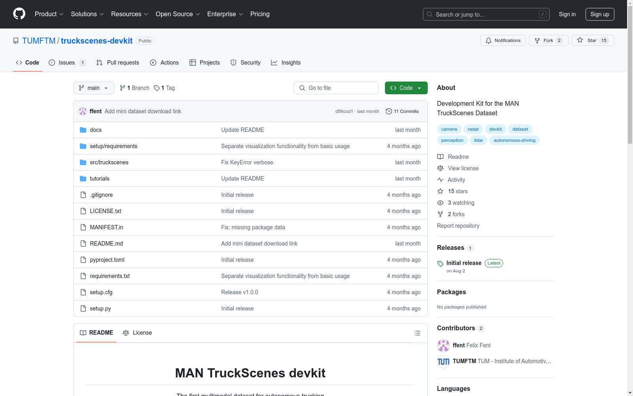
Task: Open the Enterprise dropdown
Action: (x=225, y=14)
